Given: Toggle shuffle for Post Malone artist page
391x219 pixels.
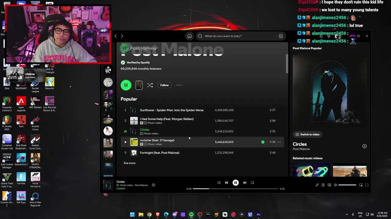Looking at the screenshot, I should (x=150, y=85).
